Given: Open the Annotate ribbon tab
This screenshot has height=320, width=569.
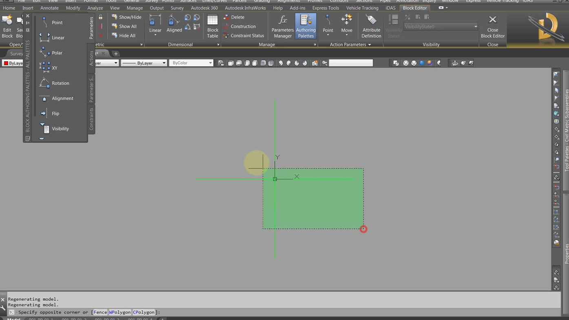Looking at the screenshot, I should click(49, 8).
